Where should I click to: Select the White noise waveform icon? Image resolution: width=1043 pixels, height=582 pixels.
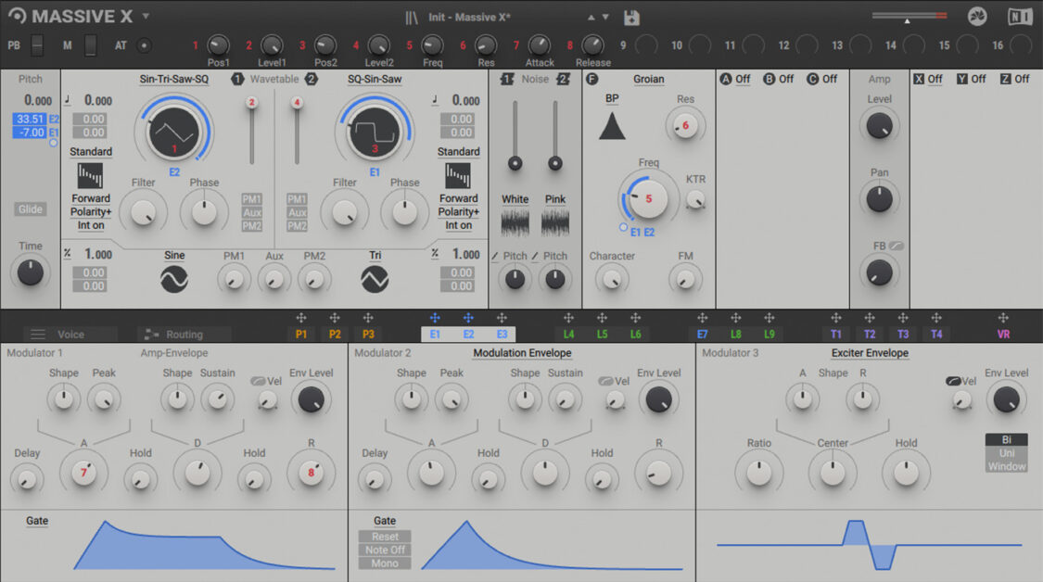click(515, 221)
